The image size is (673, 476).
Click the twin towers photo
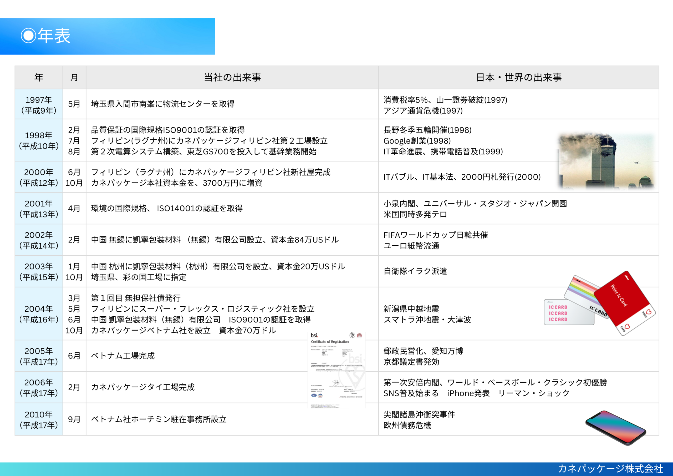coord(606,161)
